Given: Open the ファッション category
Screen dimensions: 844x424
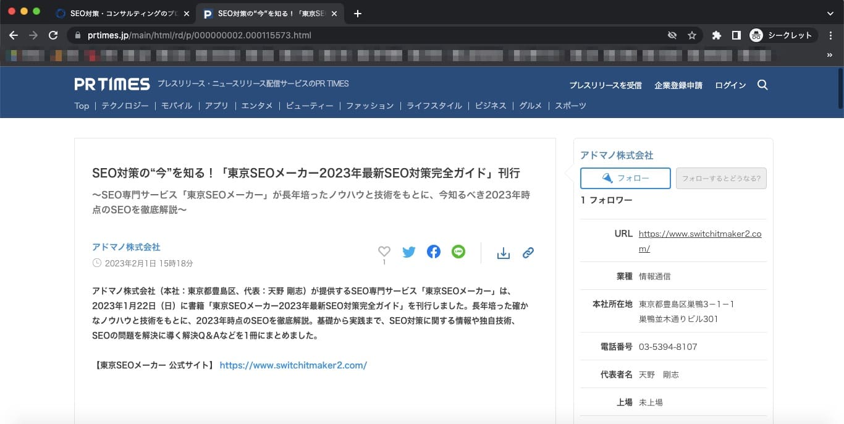Looking at the screenshot, I should click(369, 106).
